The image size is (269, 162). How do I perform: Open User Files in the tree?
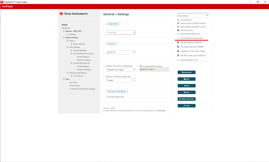[73, 82]
